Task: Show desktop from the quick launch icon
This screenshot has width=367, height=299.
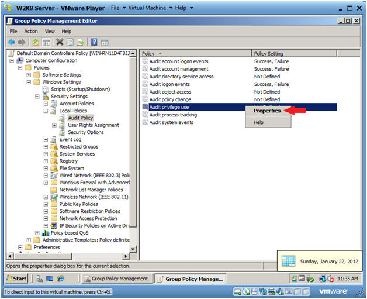Action: (50, 279)
